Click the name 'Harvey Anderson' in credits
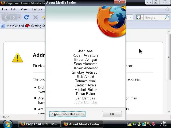Viewport: 171px width, 128px height. pos(85,68)
